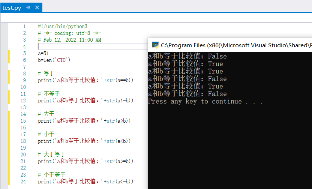
Task: Click the Feb 12, 2022 date comment
Action: (x=69, y=40)
